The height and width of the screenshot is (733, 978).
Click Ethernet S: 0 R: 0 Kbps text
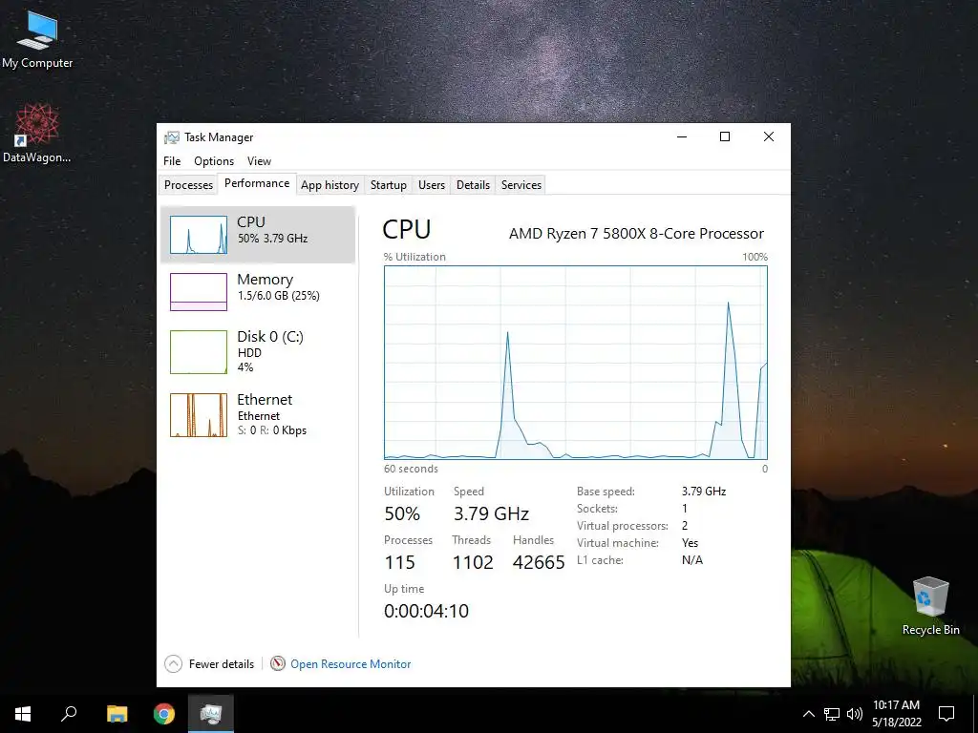[x=272, y=430]
